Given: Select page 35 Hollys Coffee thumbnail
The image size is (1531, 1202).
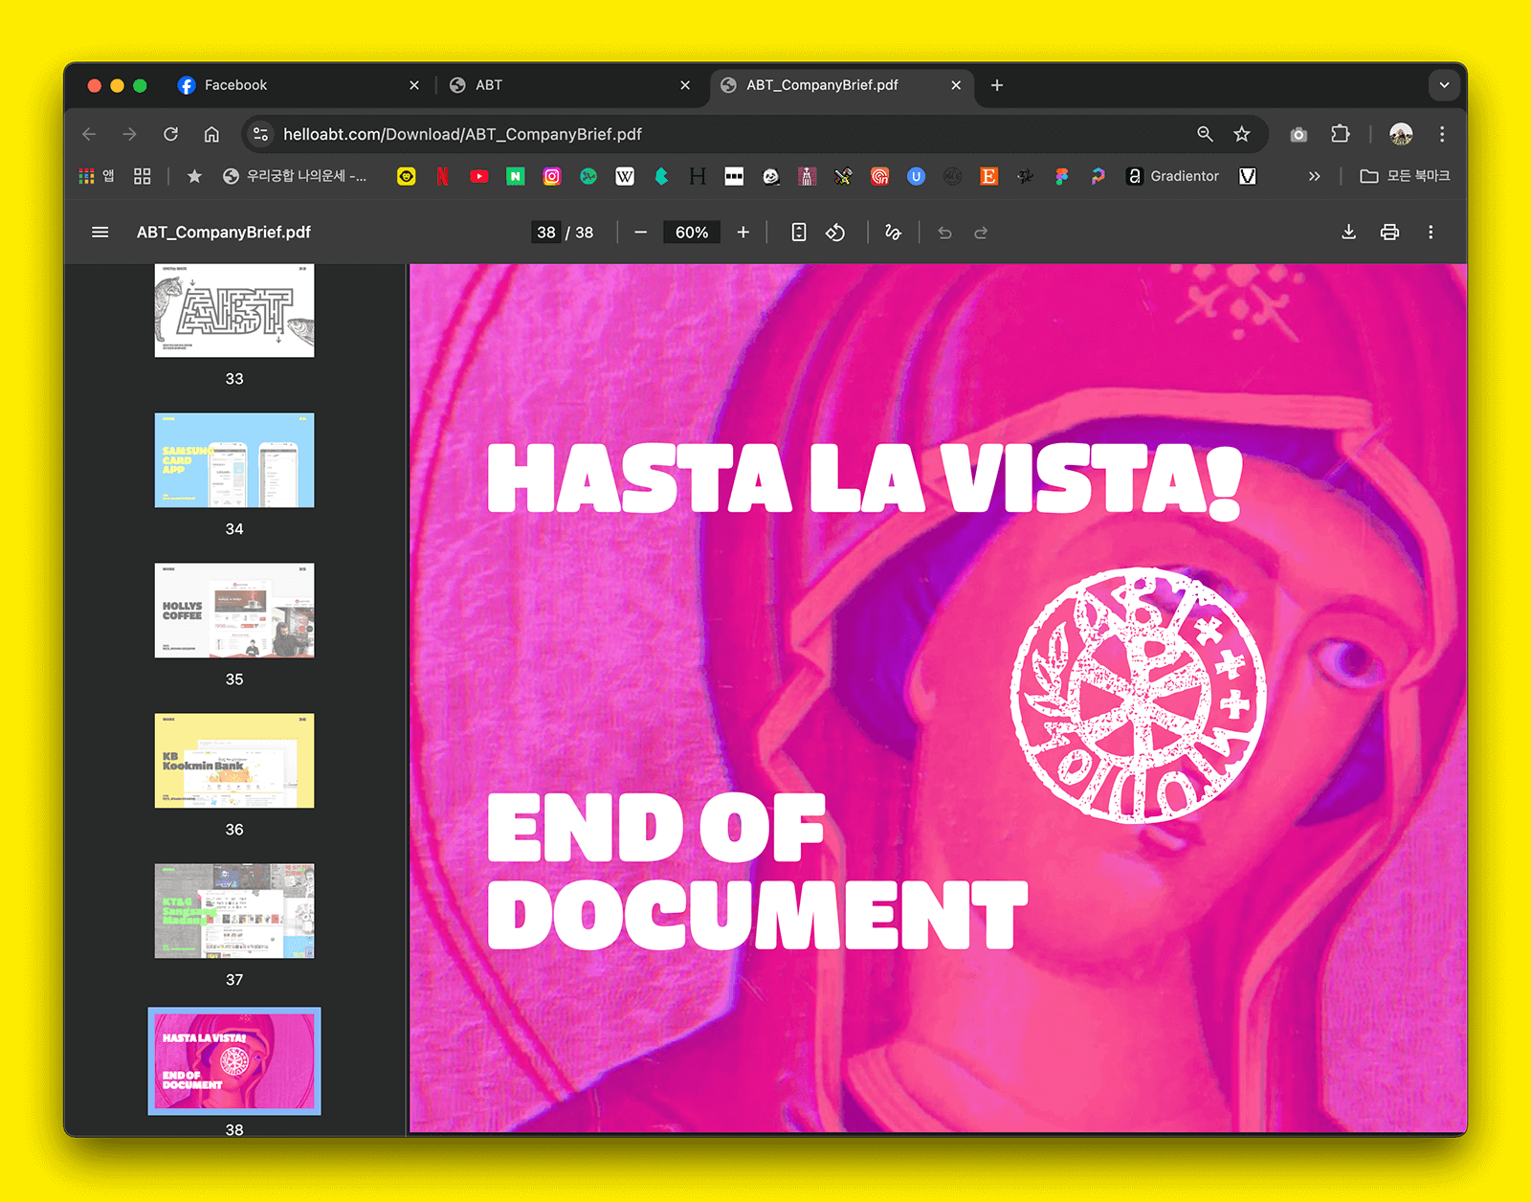Looking at the screenshot, I should point(234,611).
